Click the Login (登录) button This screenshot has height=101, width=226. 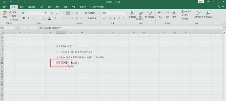click(x=201, y=2)
